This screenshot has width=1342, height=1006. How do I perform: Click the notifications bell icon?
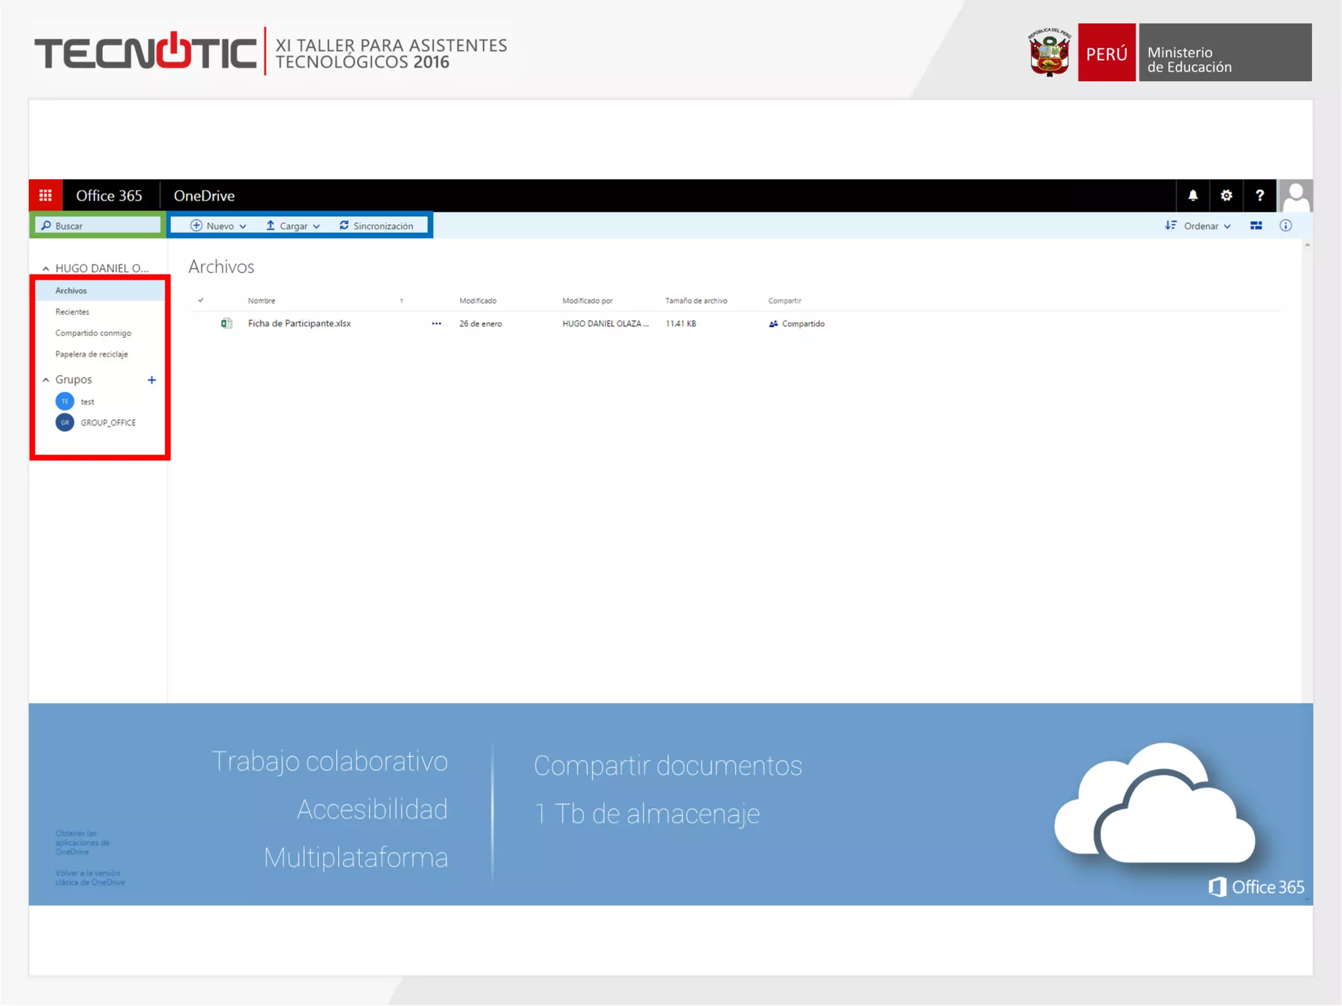[1193, 195]
